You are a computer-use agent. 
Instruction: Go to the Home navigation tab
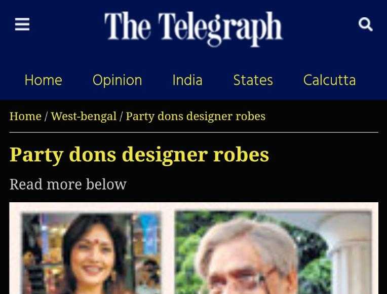click(44, 80)
